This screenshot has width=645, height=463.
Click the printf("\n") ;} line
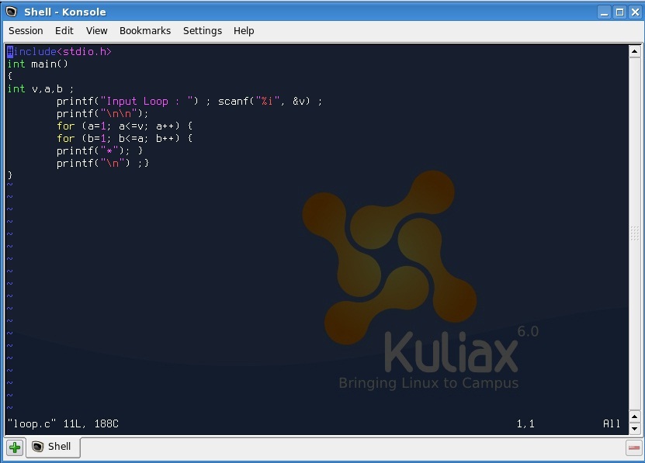tap(102, 163)
